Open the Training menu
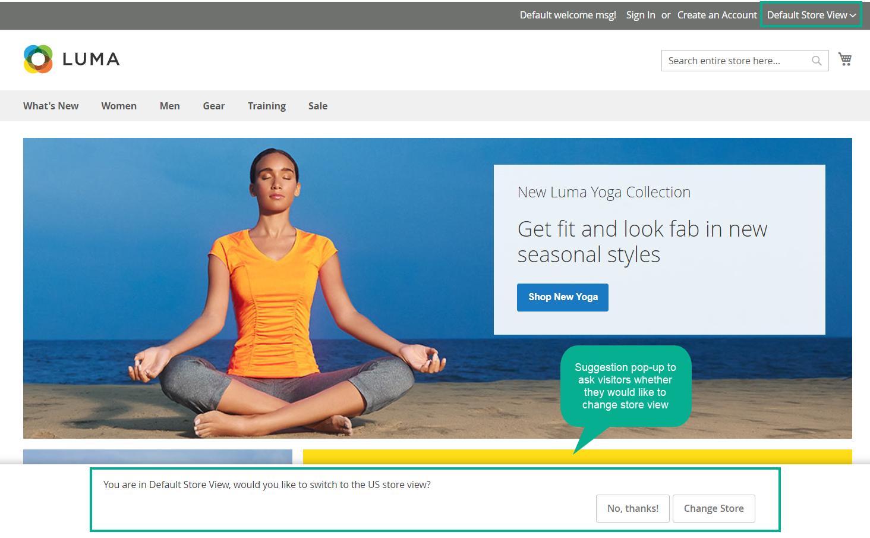The image size is (870, 538). [x=267, y=106]
